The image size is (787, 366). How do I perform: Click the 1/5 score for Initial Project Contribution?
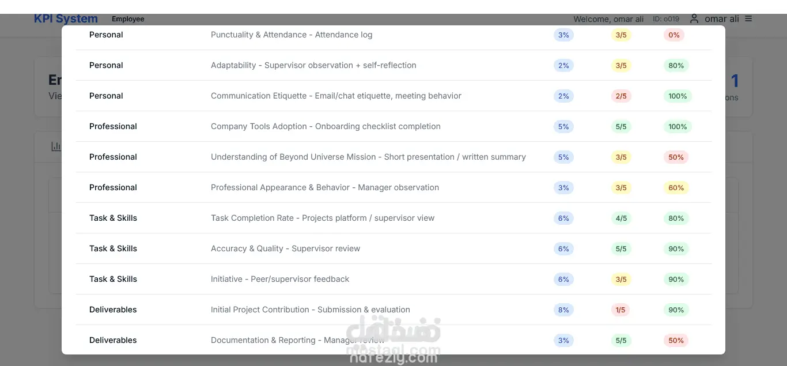620,310
